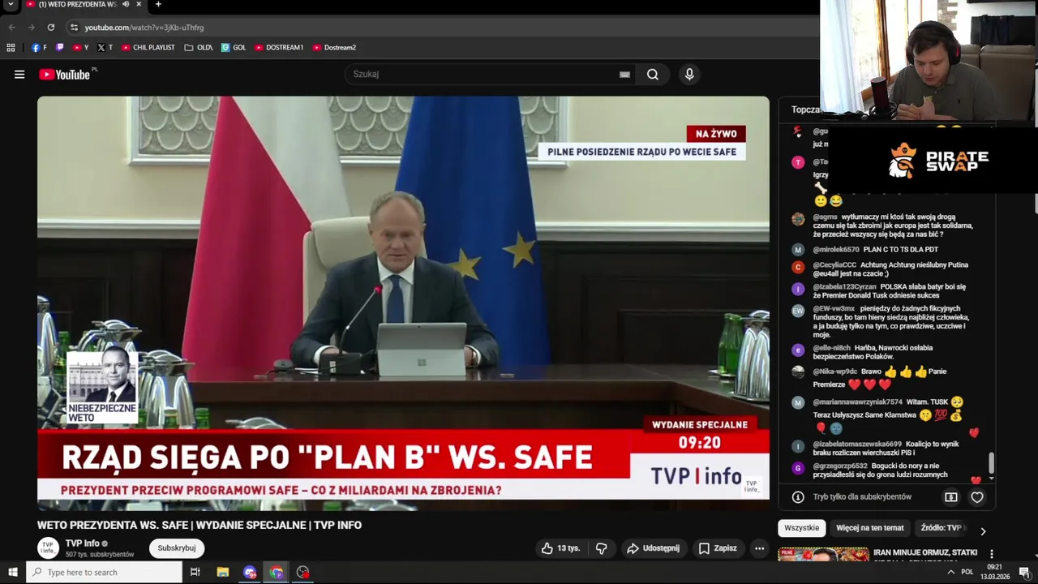The width and height of the screenshot is (1038, 584).
Task: Mute the tab using its speaker icon
Action: (x=126, y=5)
